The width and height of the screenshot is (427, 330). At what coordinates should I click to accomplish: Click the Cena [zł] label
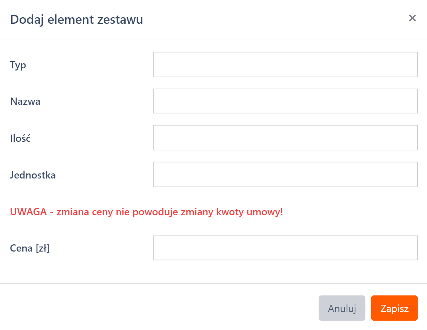point(30,248)
